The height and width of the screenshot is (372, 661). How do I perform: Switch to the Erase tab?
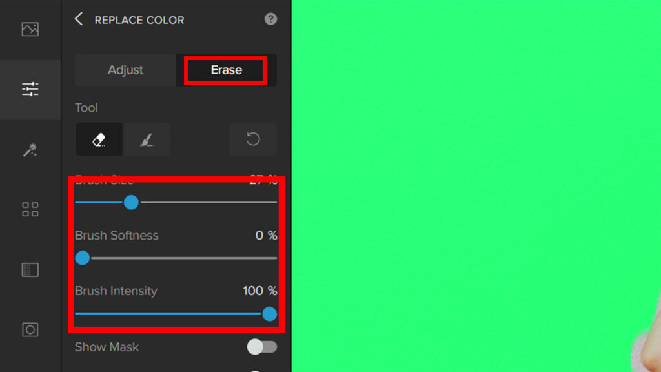(226, 70)
